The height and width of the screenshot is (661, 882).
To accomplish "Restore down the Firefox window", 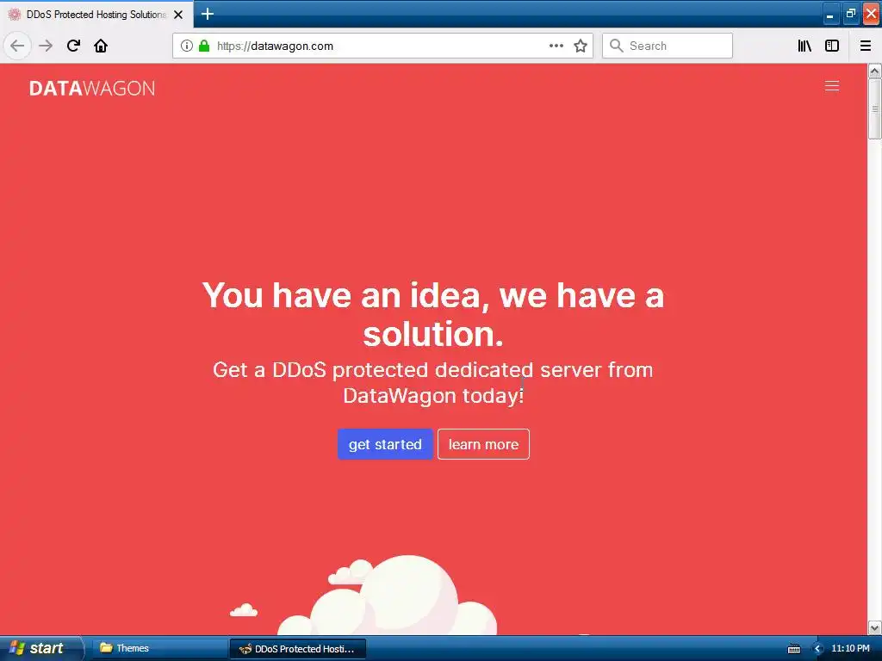I will coord(850,14).
